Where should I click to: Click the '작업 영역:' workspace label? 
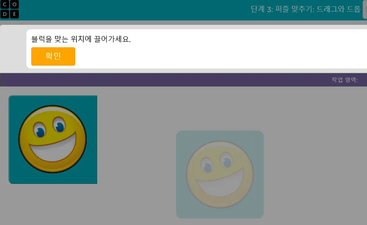coord(345,80)
